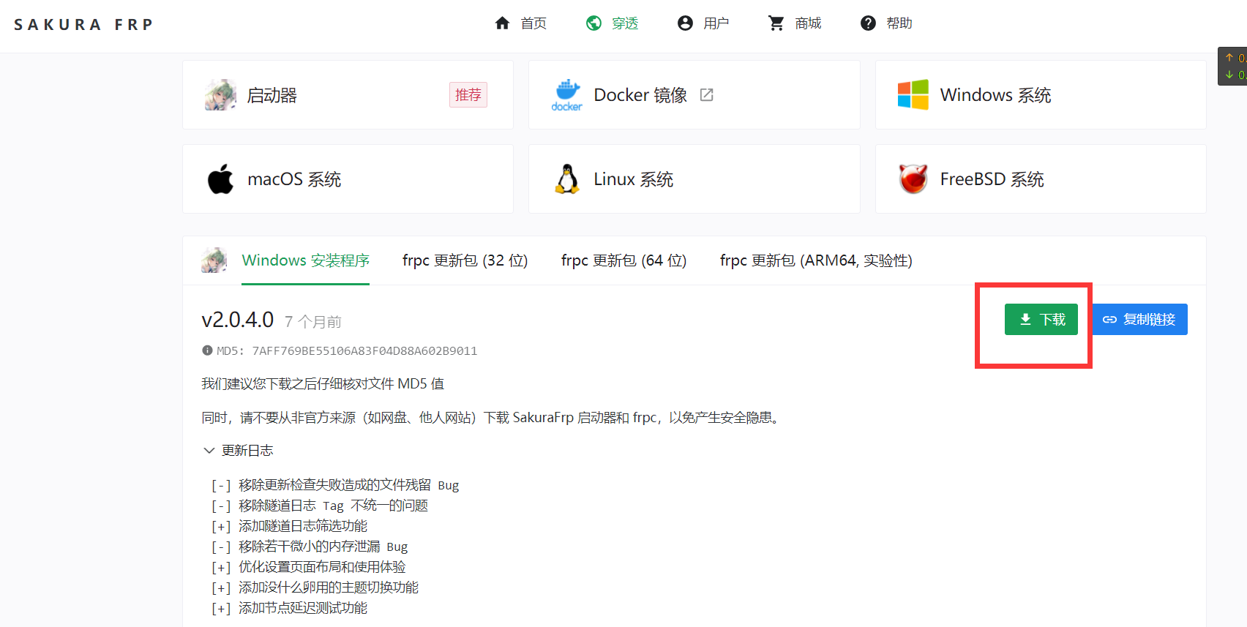Click the FreeBSD red daemon icon

(x=913, y=179)
